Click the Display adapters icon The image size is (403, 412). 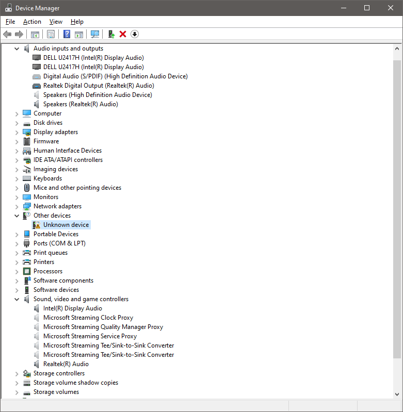27,132
